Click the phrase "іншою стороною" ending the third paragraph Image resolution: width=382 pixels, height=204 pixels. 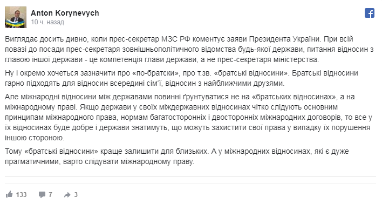coord(35,138)
